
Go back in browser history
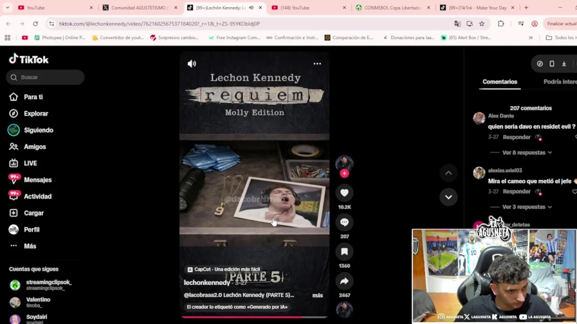coord(9,24)
